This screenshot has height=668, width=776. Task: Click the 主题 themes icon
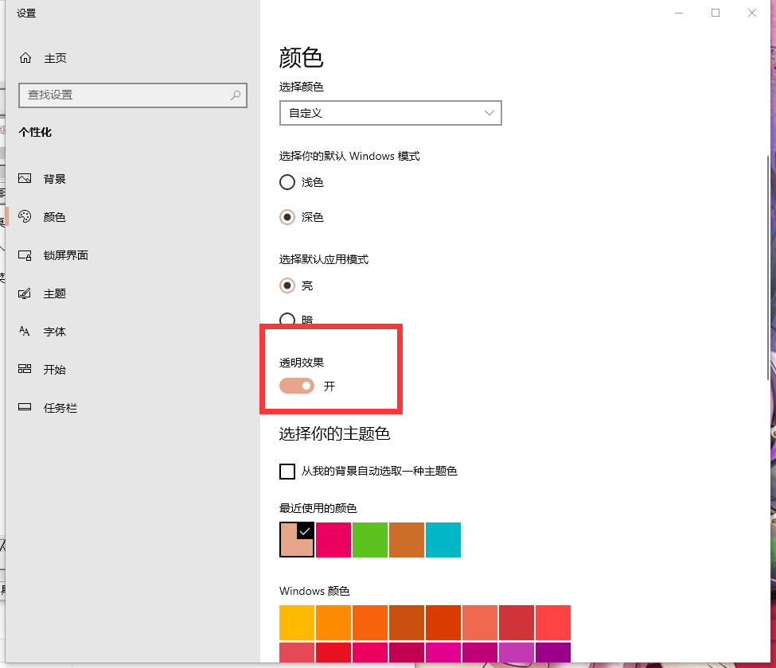(x=25, y=293)
